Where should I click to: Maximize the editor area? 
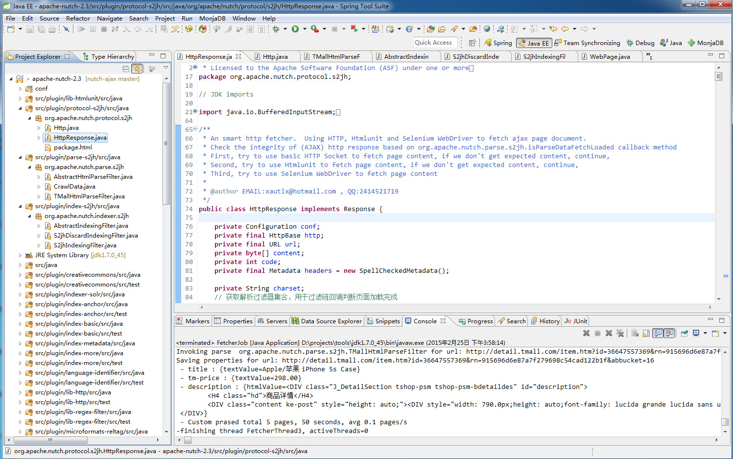(x=721, y=55)
